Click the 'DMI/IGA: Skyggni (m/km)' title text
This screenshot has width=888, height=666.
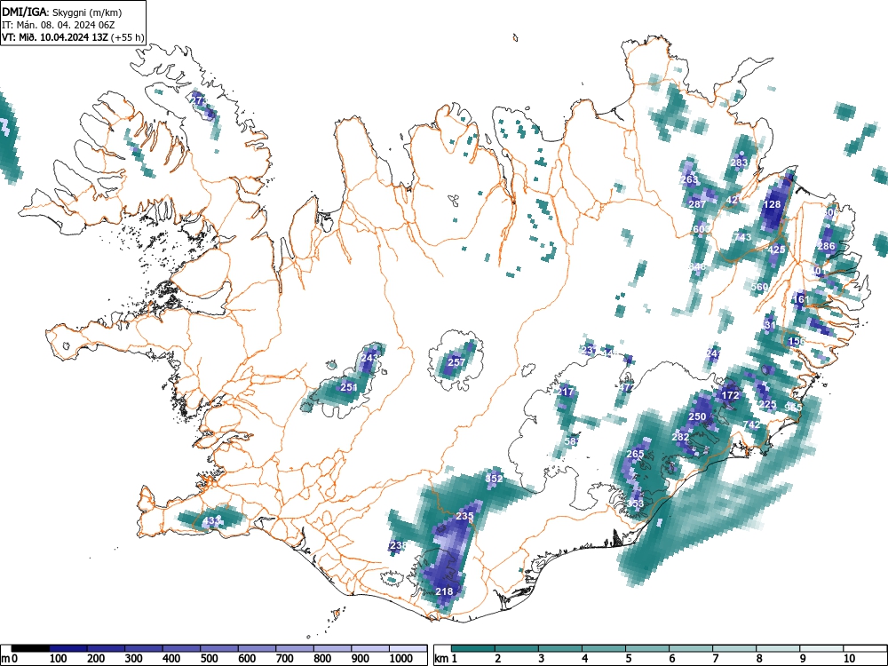(x=62, y=12)
